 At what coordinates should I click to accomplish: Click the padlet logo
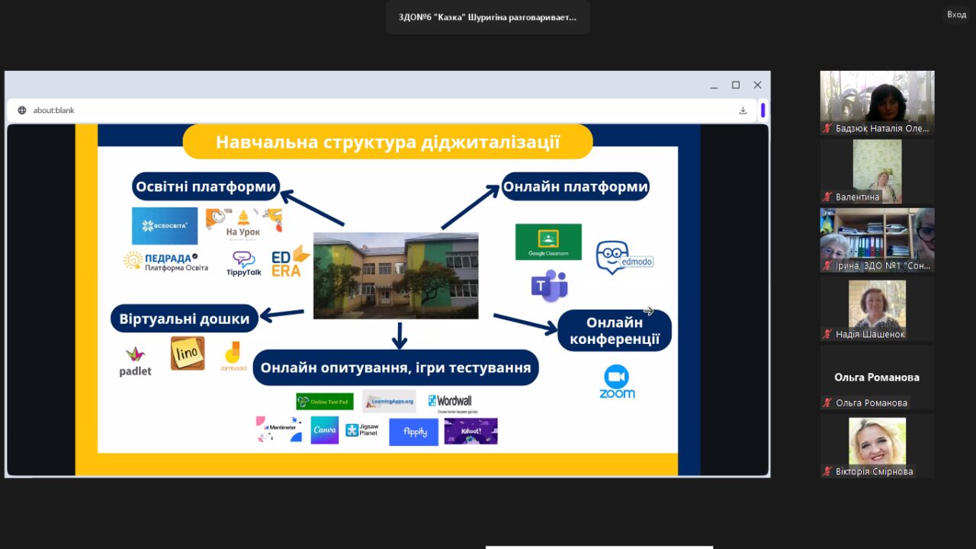tap(136, 361)
